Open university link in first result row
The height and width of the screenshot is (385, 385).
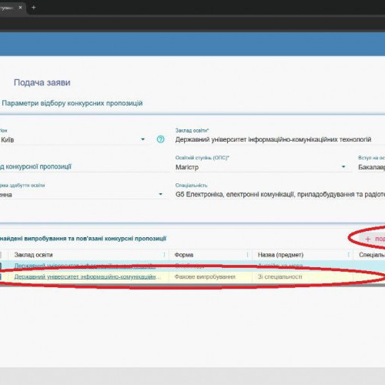pyautogui.click(x=85, y=266)
